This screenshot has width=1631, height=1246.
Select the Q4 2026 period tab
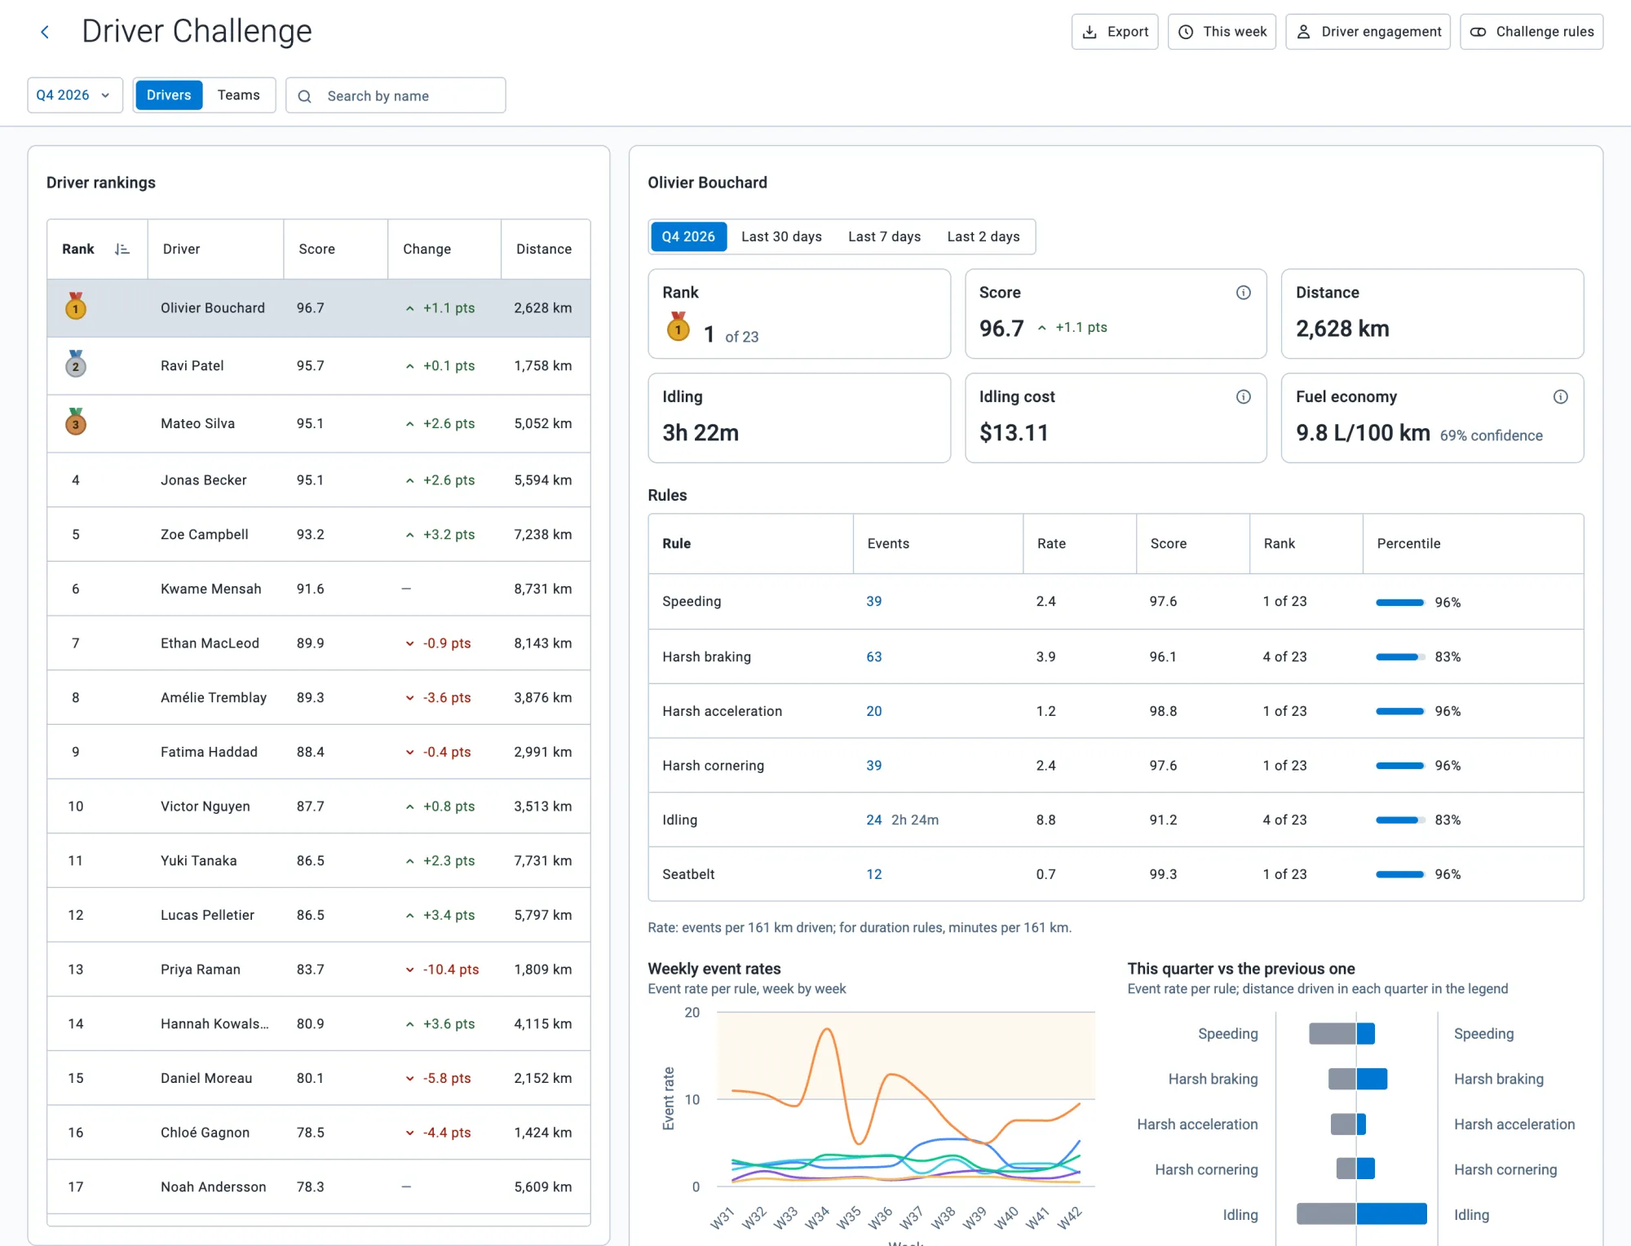688,236
